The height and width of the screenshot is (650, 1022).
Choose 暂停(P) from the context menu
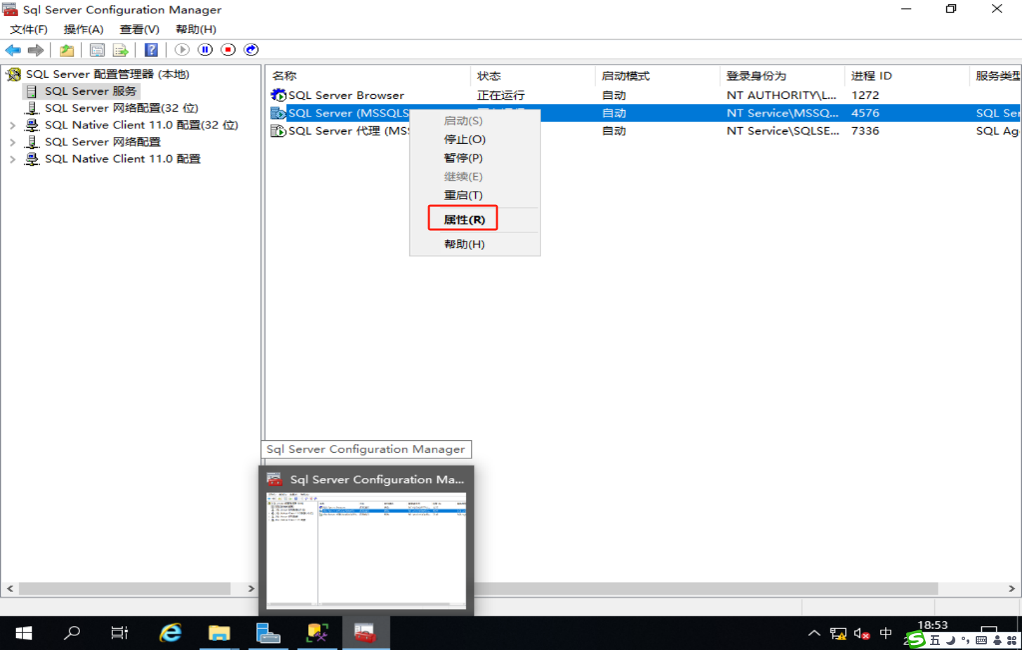pyautogui.click(x=463, y=158)
